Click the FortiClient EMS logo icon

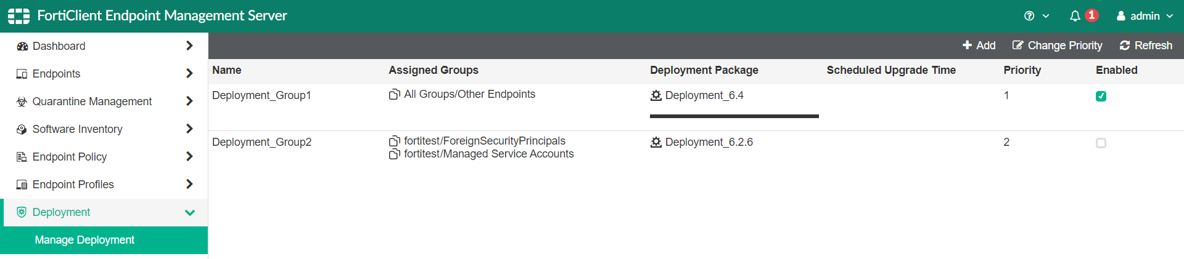18,16
